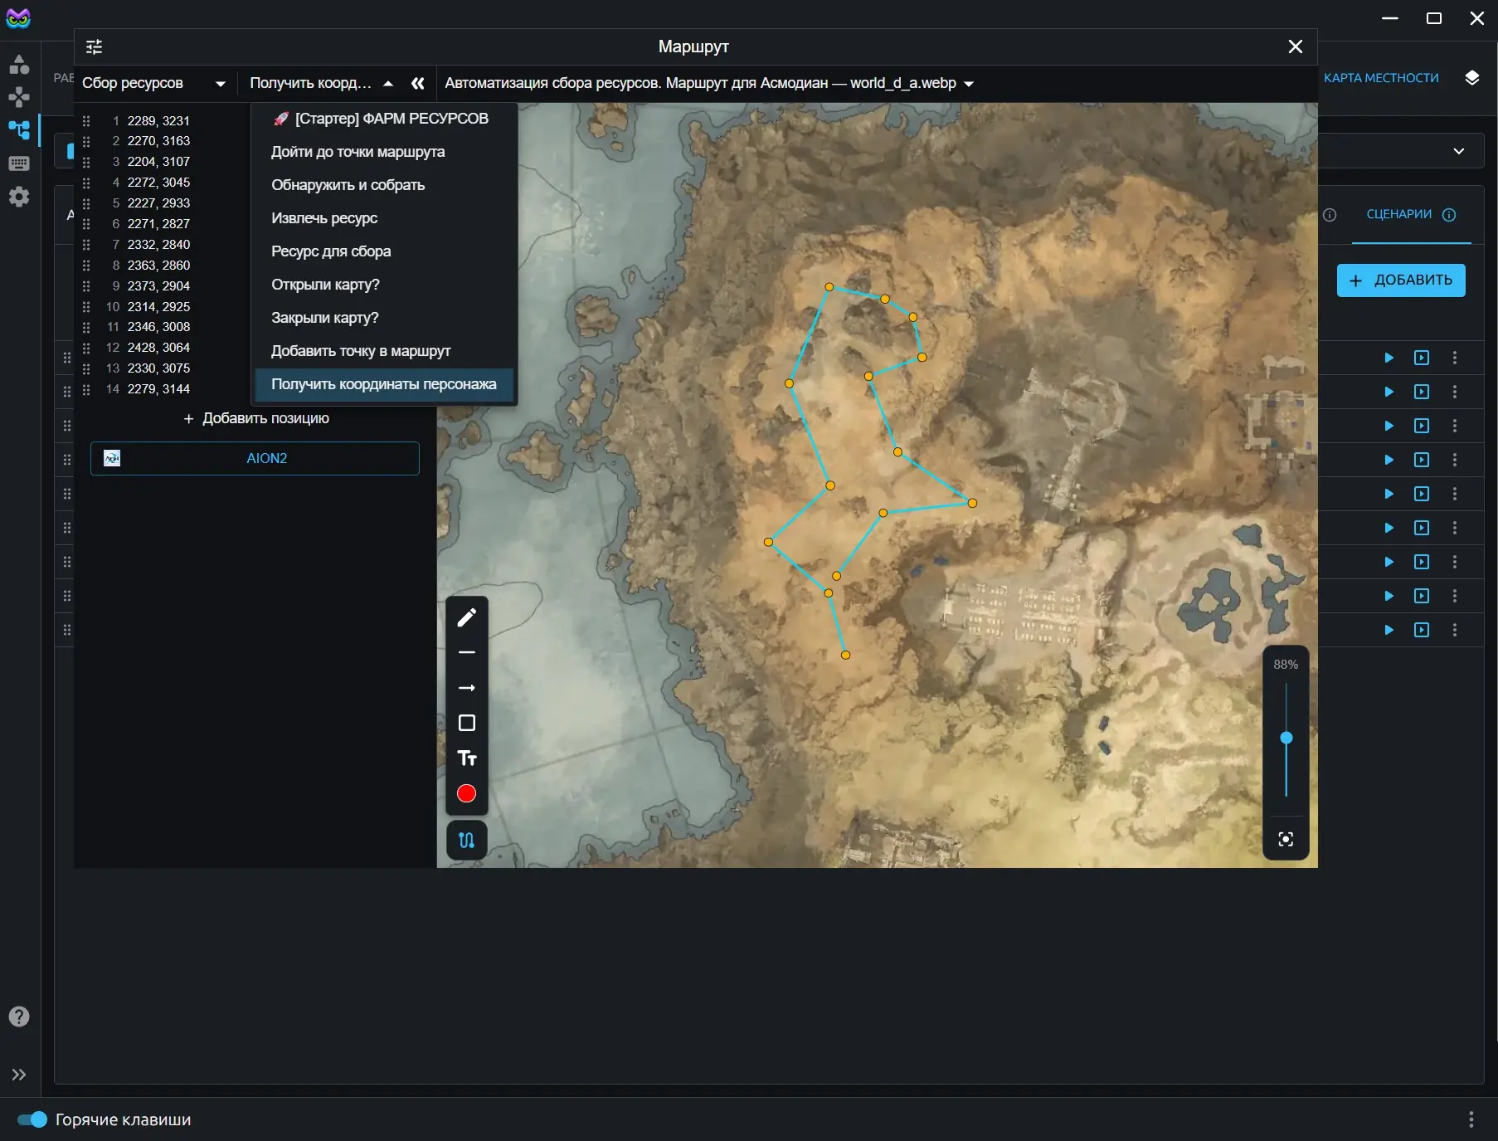The width and height of the screenshot is (1498, 1141).
Task: Select the rectangle shape tool
Action: tap(467, 724)
